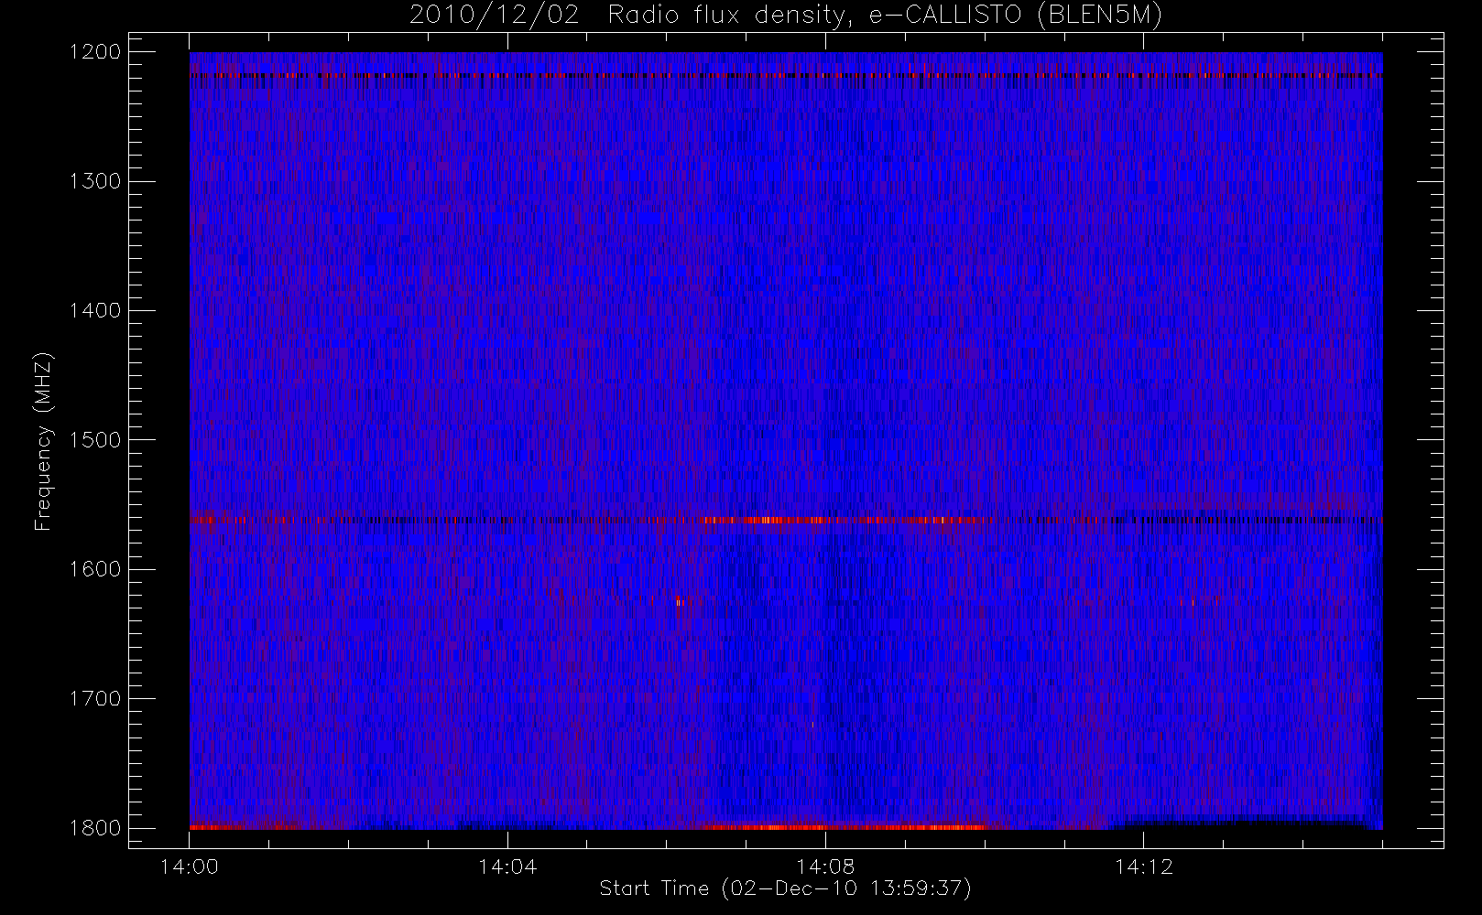The height and width of the screenshot is (915, 1482).
Task: Click the "Frequency (MHZ)" axis label
Action: pyautogui.click(x=43, y=441)
